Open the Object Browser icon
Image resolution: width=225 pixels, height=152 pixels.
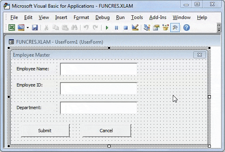click(x=166, y=27)
